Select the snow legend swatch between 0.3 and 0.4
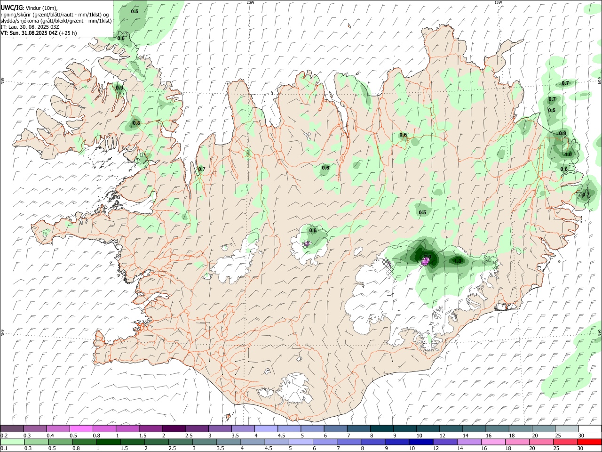The width and height of the screenshot is (602, 452). (35, 428)
